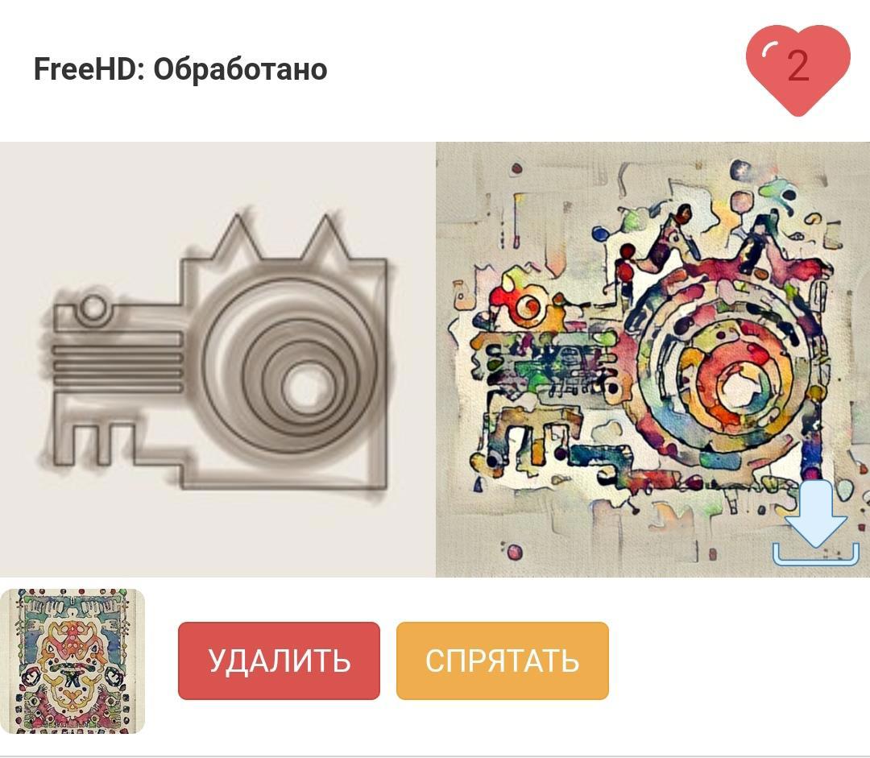This screenshot has width=870, height=758.
Task: Click the СПРЯТАТЬ button
Action: [502, 661]
